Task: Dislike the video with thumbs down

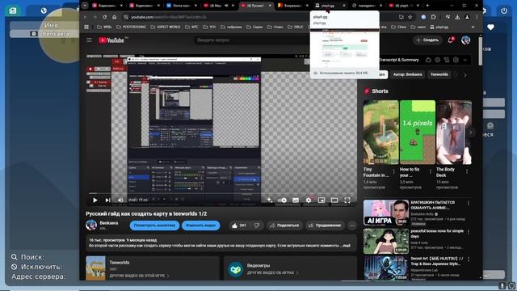Action: coord(256,226)
